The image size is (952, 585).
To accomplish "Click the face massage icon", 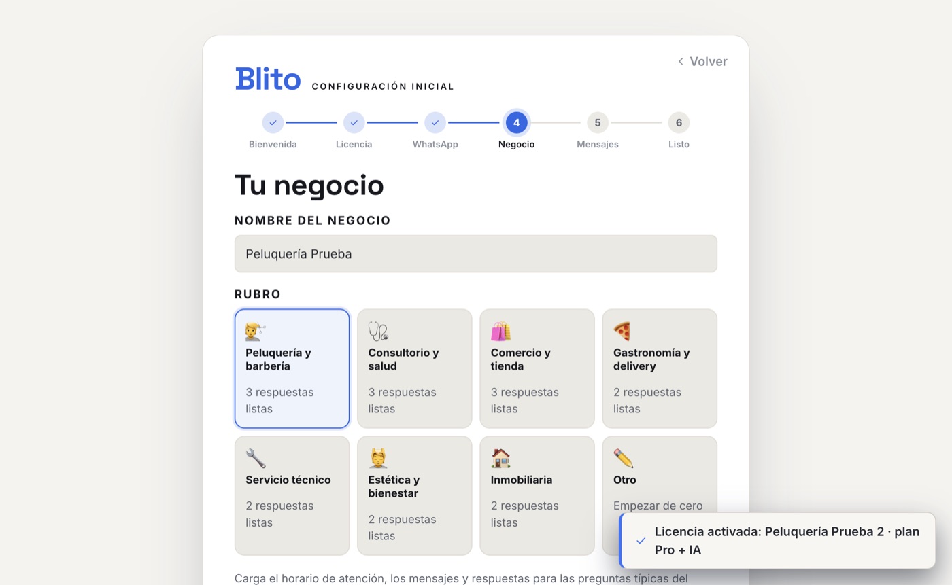I will tap(378, 459).
